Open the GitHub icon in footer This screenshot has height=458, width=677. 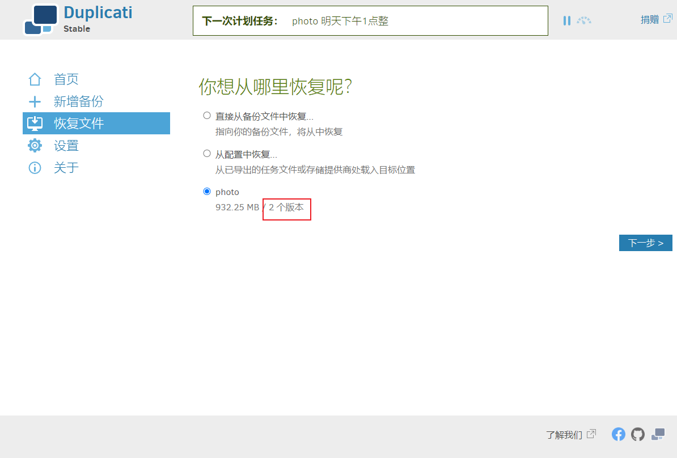pyautogui.click(x=638, y=434)
